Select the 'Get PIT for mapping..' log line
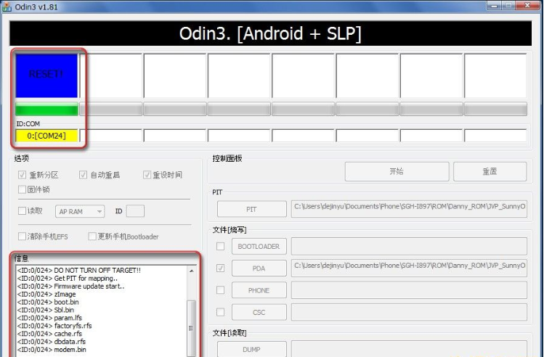 68,279
